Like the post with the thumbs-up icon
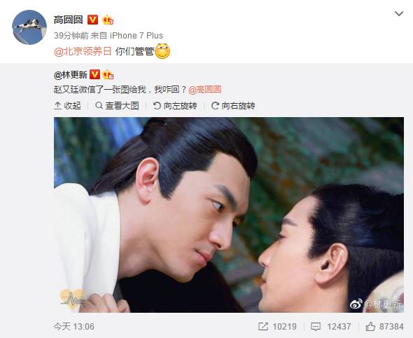The width and height of the screenshot is (413, 338). point(370,327)
